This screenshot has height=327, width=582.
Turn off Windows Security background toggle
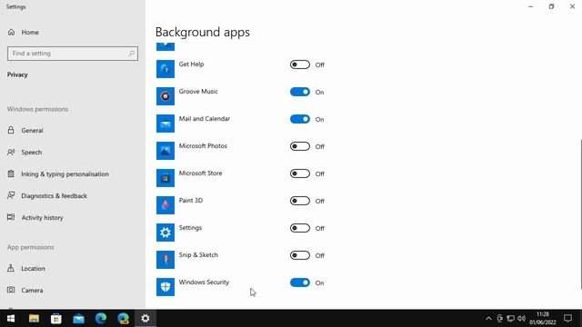click(300, 282)
